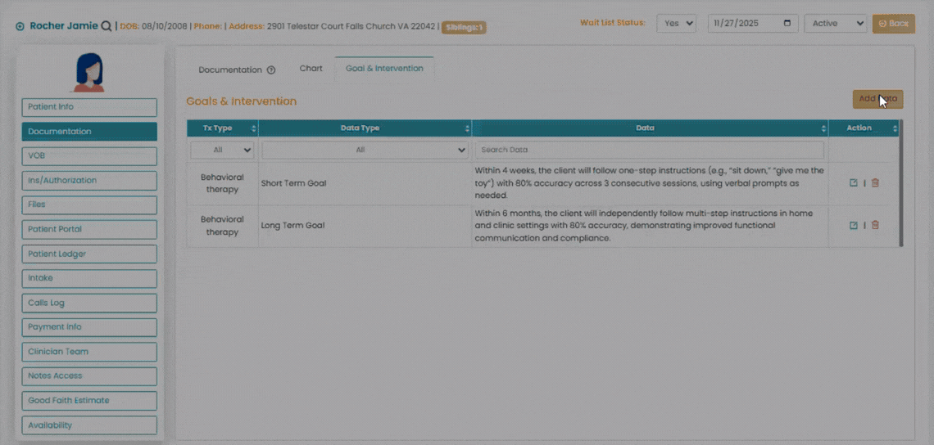Click the Add Data button

(x=877, y=99)
